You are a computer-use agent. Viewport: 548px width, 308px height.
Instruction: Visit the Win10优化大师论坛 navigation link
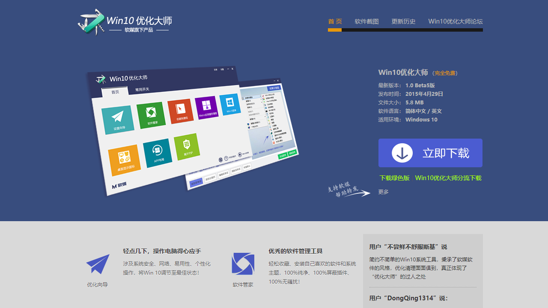[x=455, y=21]
